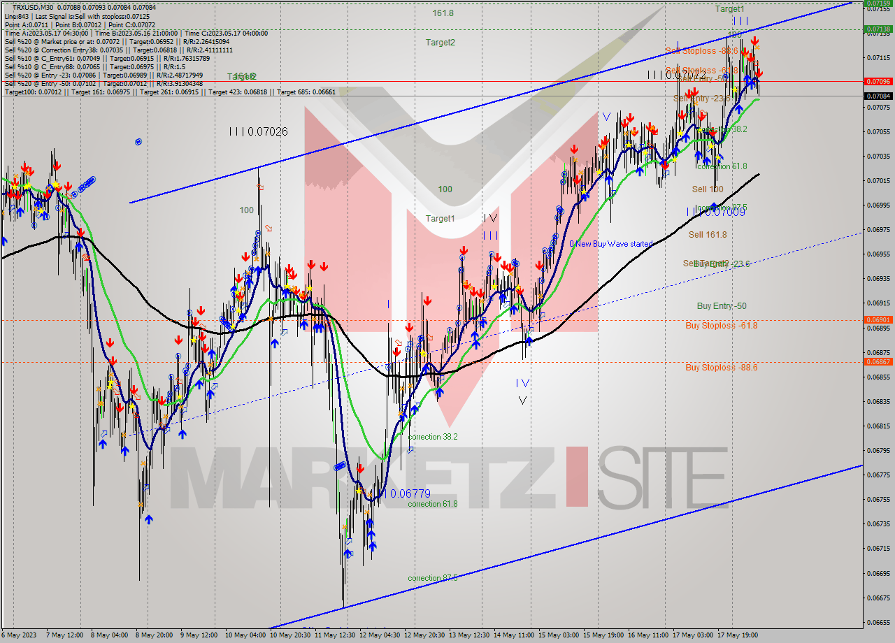The width and height of the screenshot is (895, 643).
Task: Click '8 May 20:00' on time axis
Action: click(x=155, y=635)
